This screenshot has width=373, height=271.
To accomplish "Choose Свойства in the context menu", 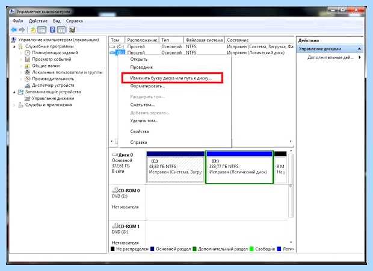I will pos(140,131).
